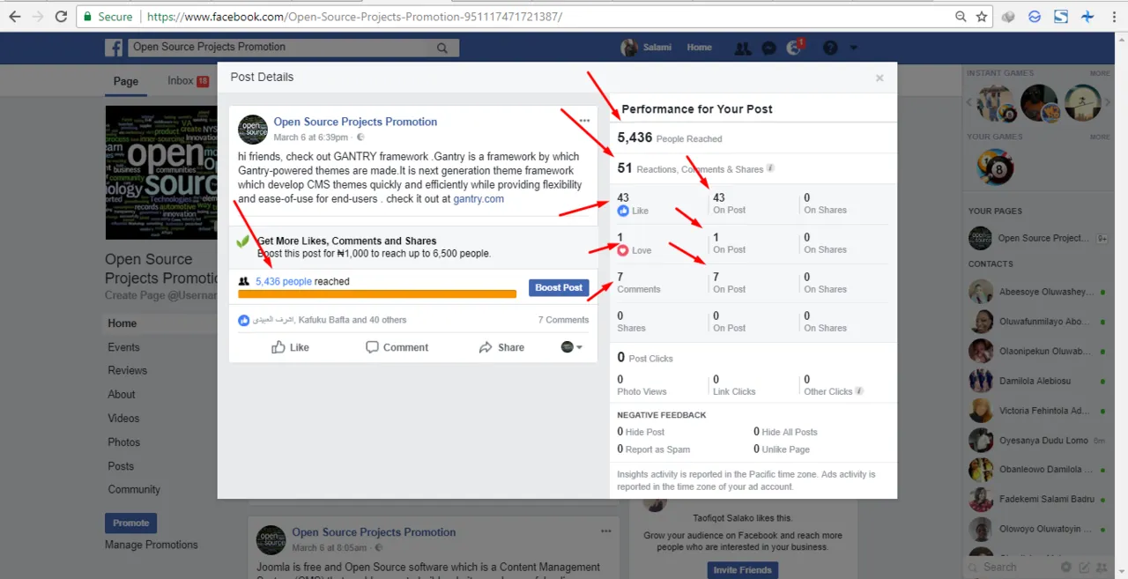Select Reviews in the page sidebar
1128x579 pixels.
point(128,371)
